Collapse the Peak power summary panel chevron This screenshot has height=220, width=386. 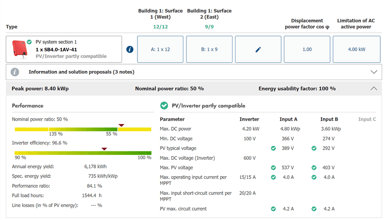[x=373, y=89]
